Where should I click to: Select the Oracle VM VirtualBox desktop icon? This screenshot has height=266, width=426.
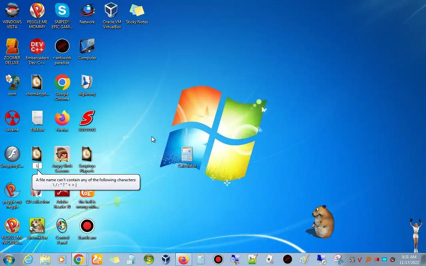coord(112,16)
